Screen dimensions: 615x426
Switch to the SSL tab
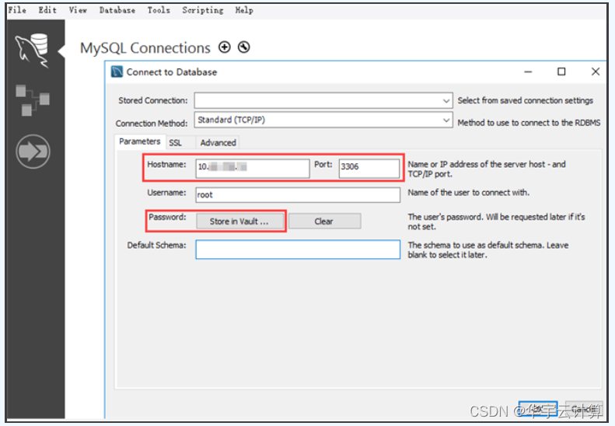pyautogui.click(x=175, y=143)
